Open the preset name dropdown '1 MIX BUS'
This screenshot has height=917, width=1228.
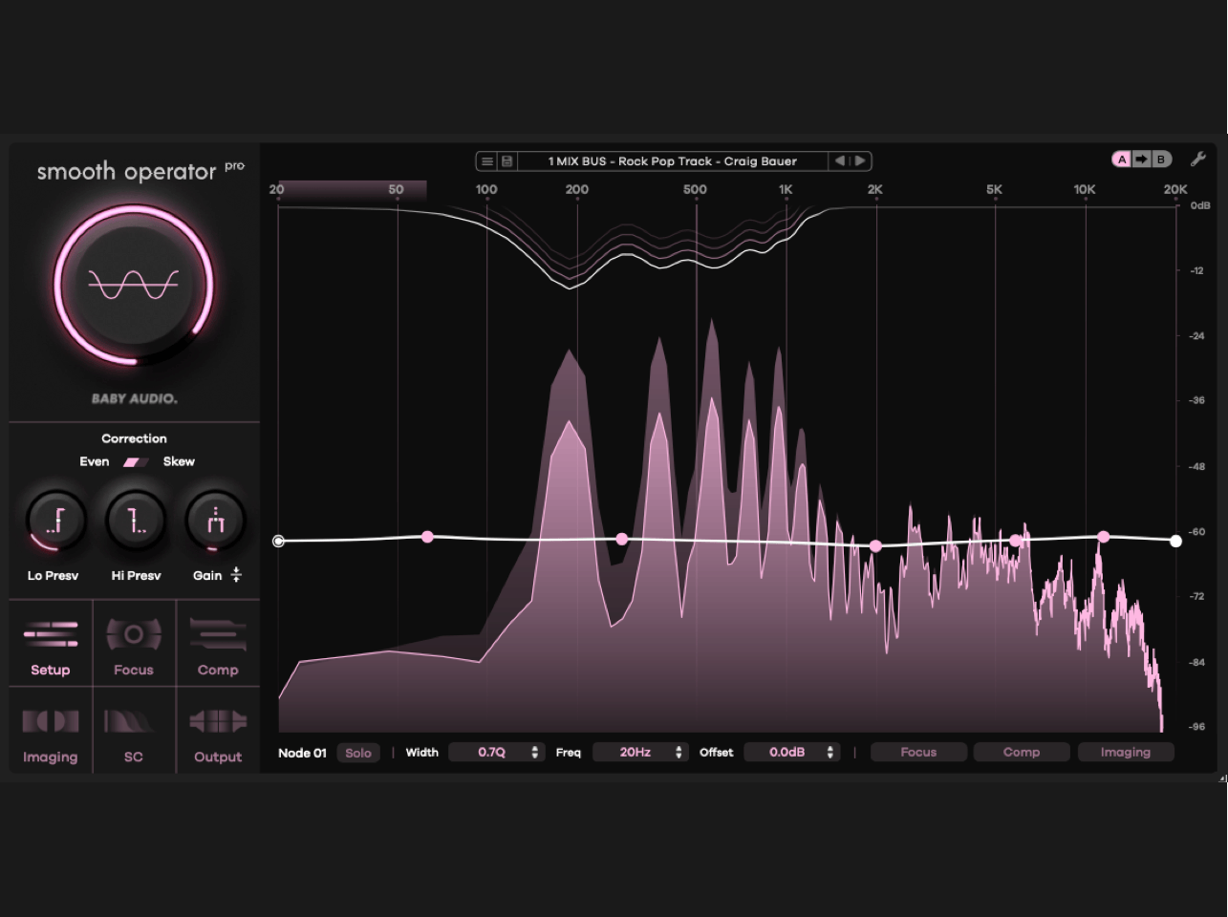click(673, 161)
